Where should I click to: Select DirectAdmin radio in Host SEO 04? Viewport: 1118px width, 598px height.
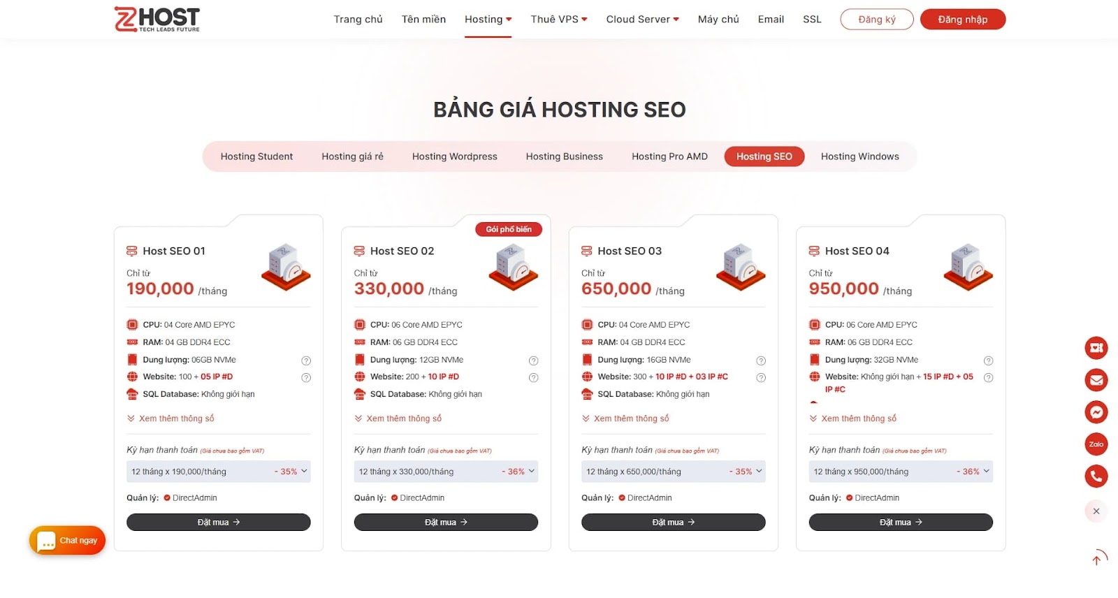(x=849, y=498)
